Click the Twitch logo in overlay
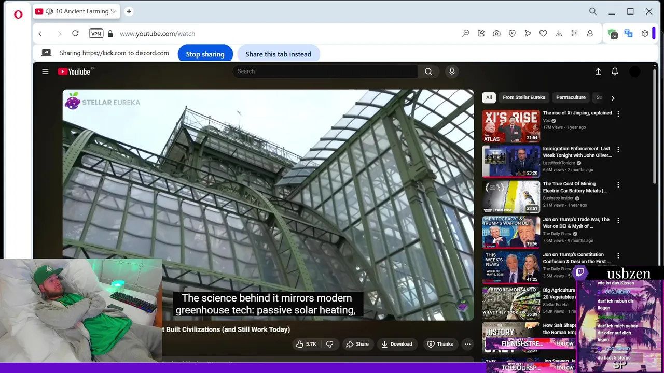This screenshot has width=664, height=373. pyautogui.click(x=580, y=272)
